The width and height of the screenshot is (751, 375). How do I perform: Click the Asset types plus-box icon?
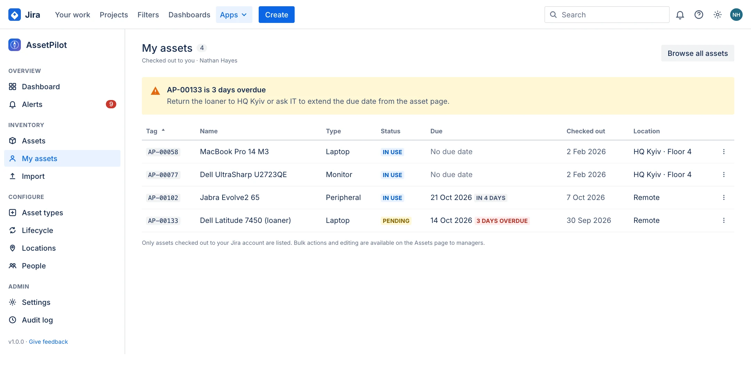[x=13, y=212]
